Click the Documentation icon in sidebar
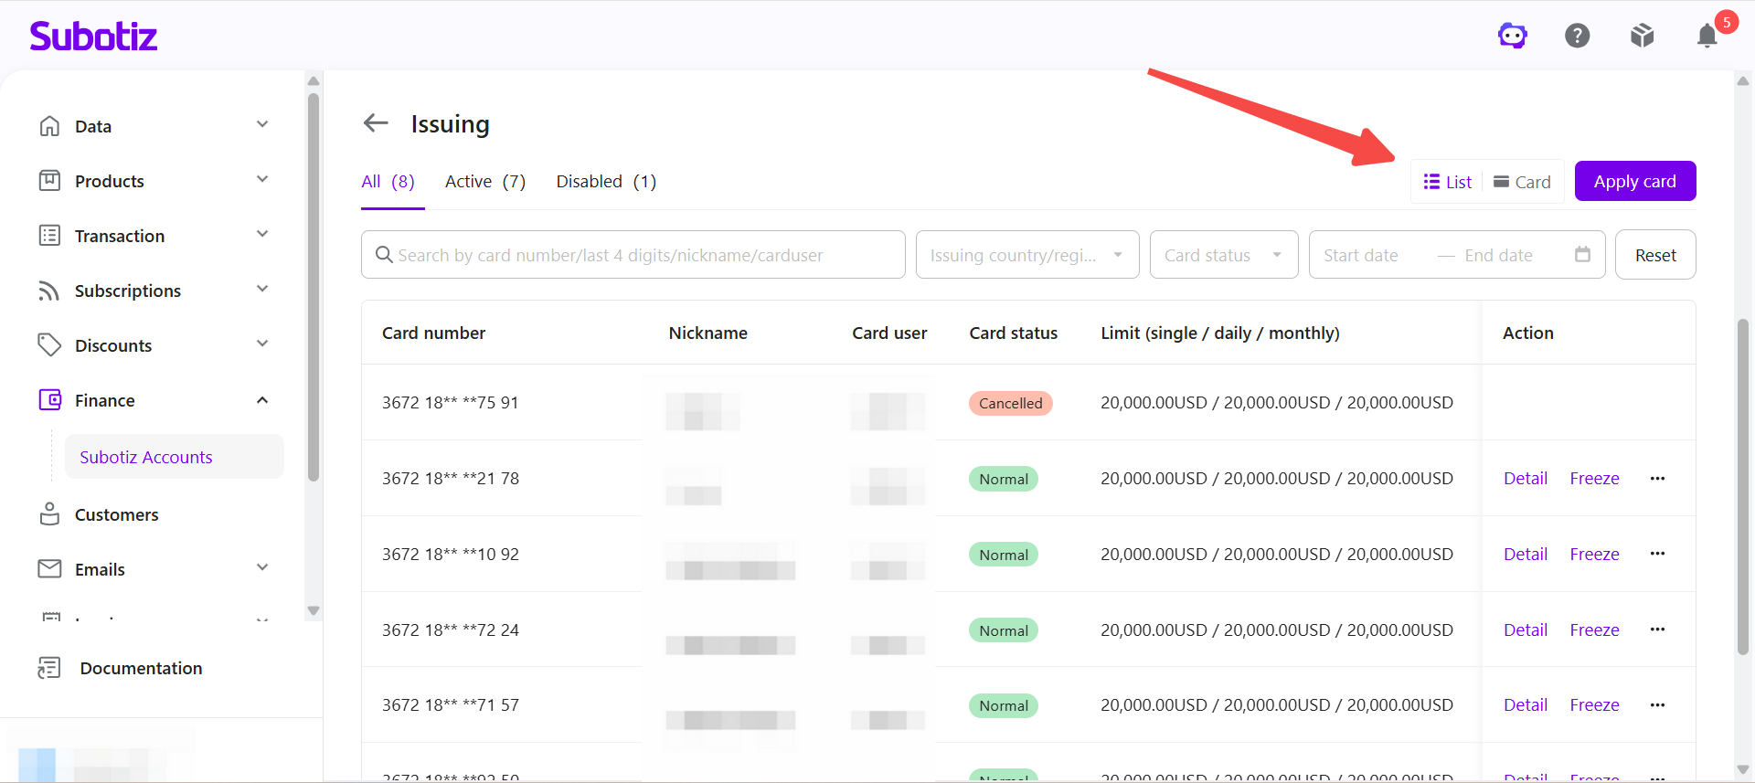This screenshot has height=783, width=1755. click(49, 668)
